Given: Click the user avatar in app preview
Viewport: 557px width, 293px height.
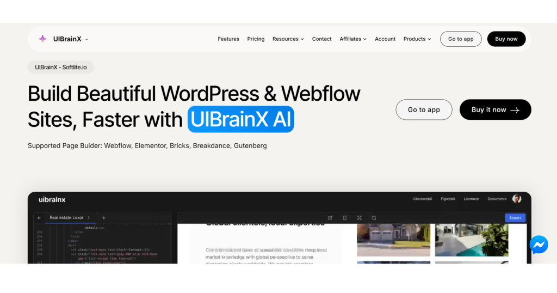Looking at the screenshot, I should 516,199.
